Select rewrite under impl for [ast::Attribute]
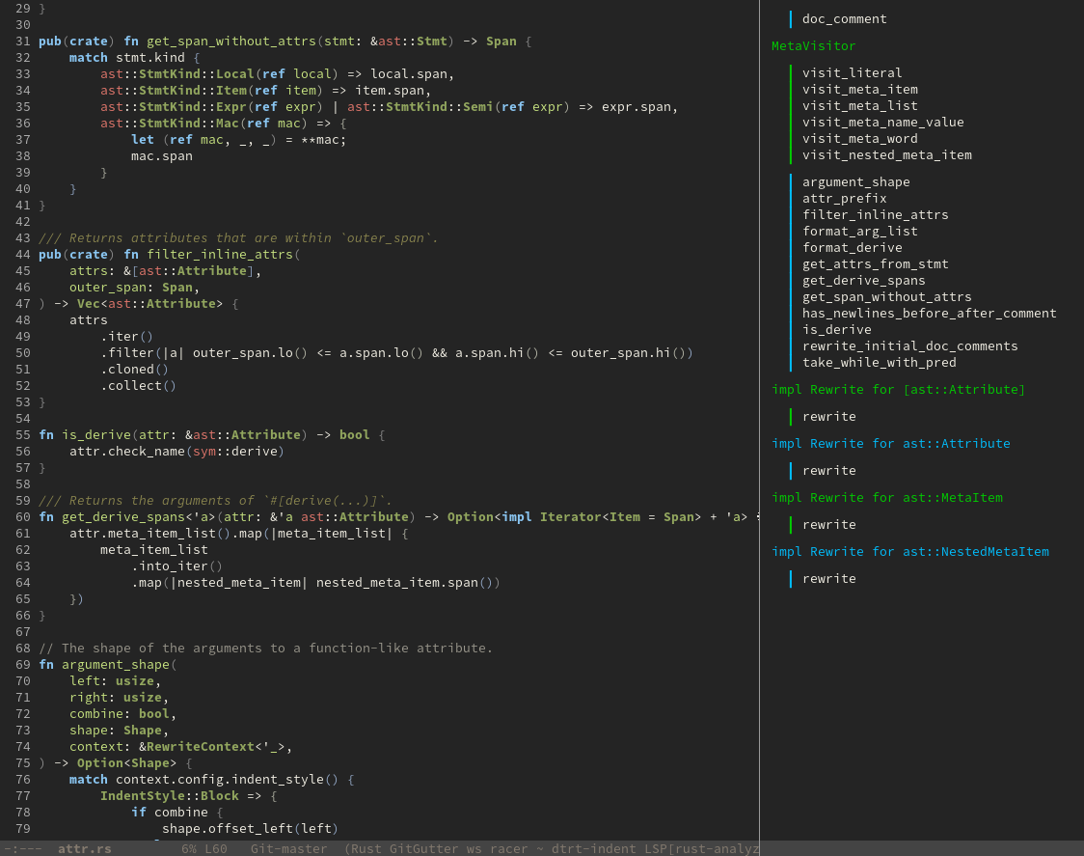 pyautogui.click(x=828, y=417)
